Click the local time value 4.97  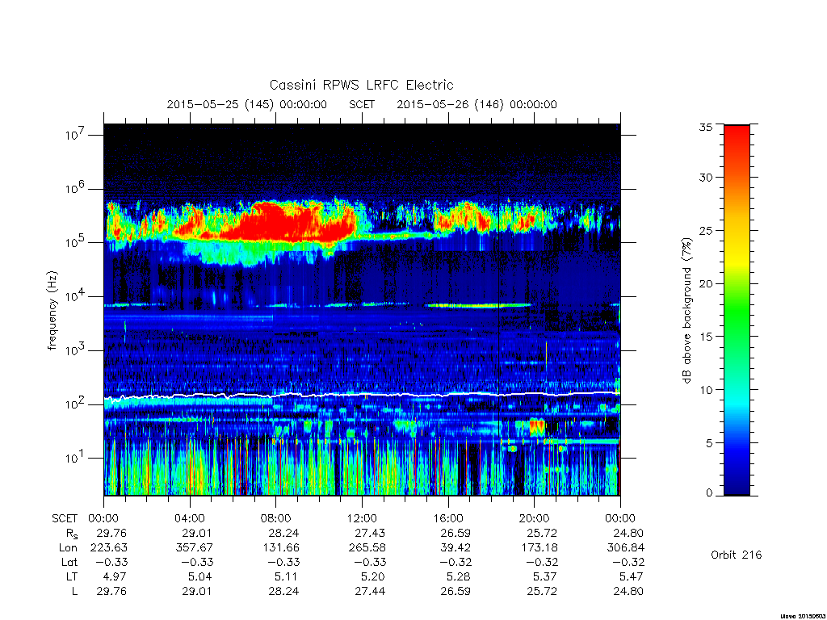pos(115,576)
